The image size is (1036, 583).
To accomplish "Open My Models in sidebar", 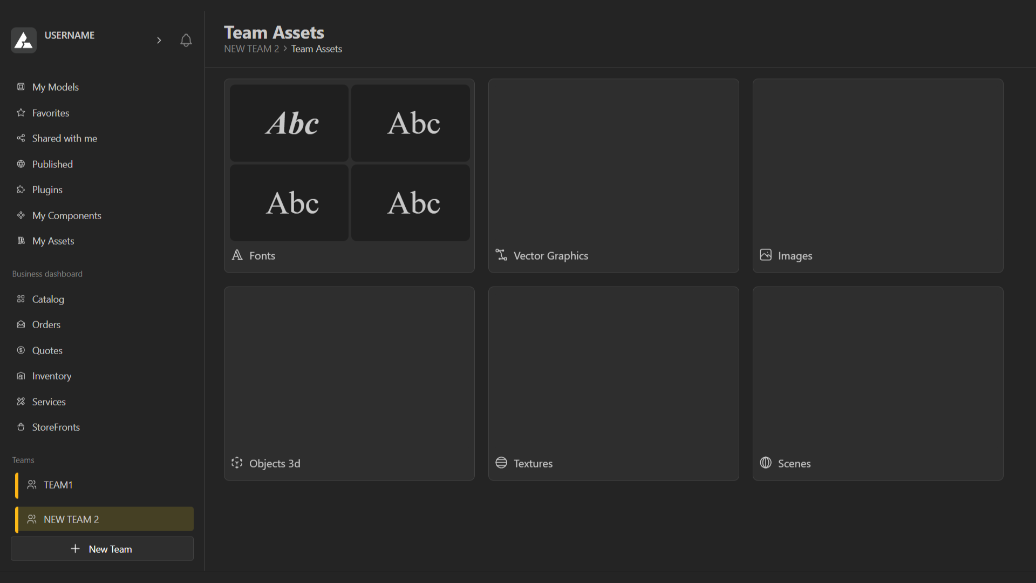I will click(x=55, y=87).
